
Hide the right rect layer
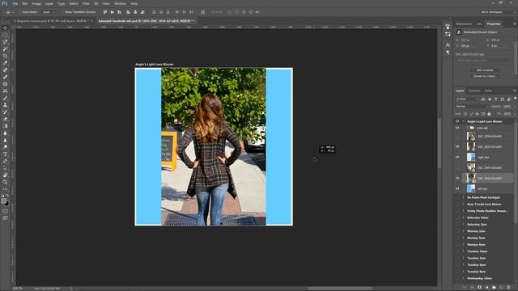click(x=457, y=158)
